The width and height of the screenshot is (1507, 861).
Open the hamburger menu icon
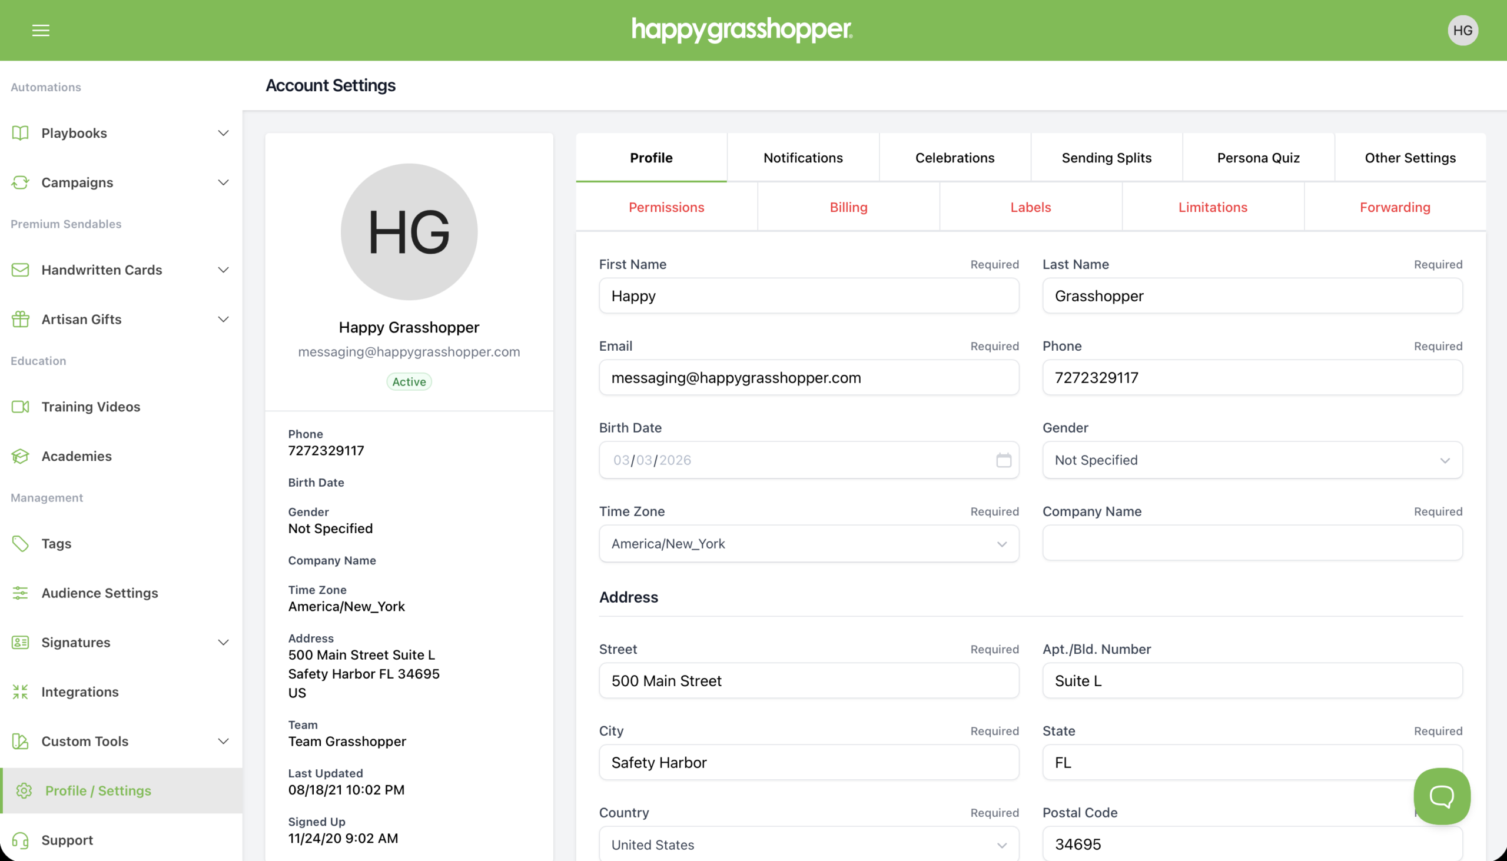40,30
